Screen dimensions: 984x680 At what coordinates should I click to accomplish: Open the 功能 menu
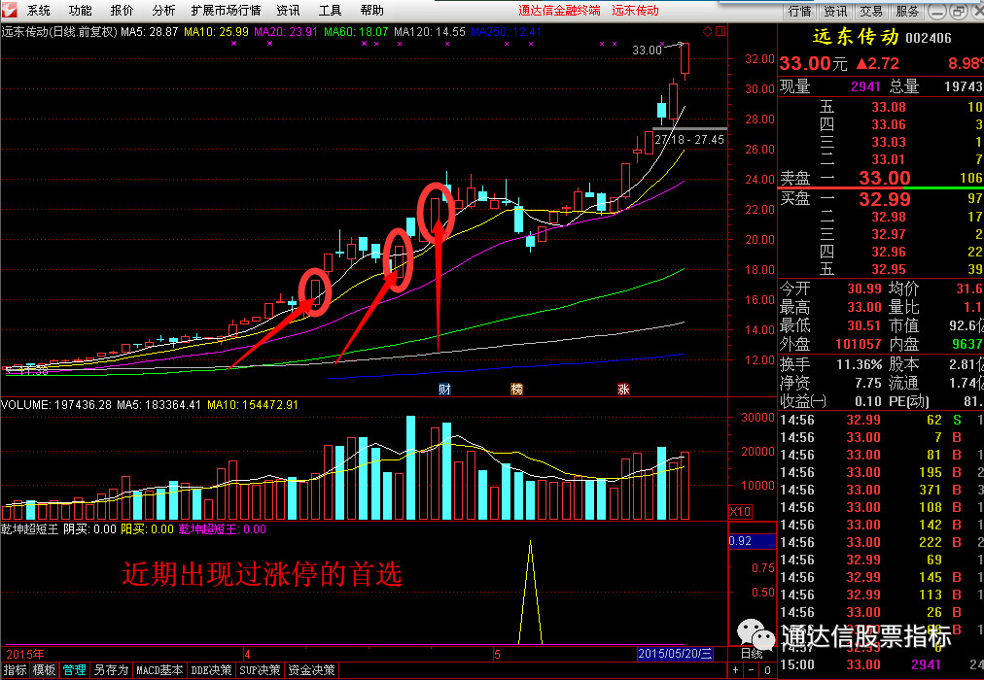pos(81,11)
